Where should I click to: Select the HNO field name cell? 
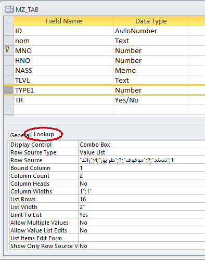tap(63, 61)
